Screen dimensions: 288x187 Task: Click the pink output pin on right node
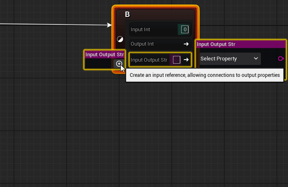pyautogui.click(x=281, y=59)
